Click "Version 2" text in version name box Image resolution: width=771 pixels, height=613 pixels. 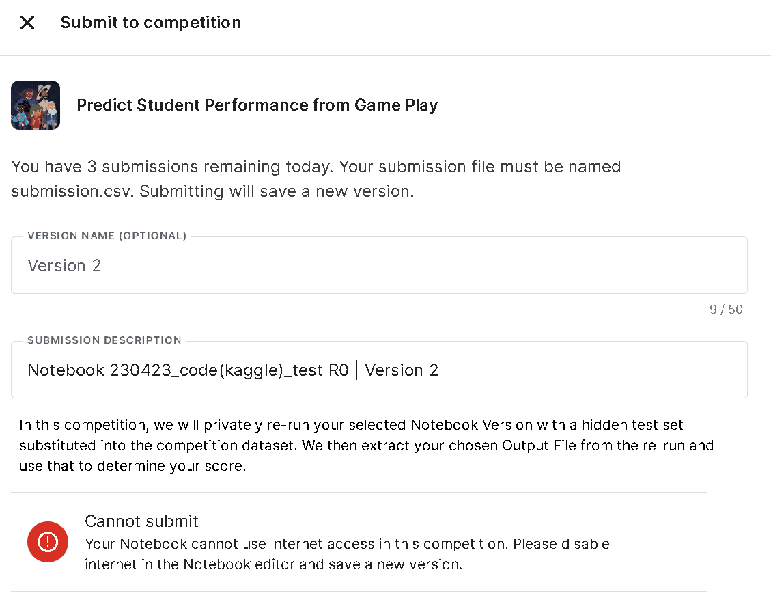(x=64, y=266)
